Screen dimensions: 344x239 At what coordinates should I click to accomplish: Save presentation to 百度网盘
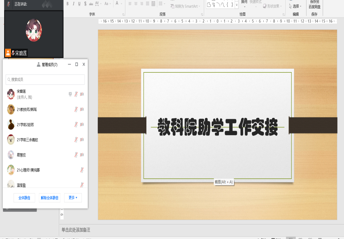314,4
